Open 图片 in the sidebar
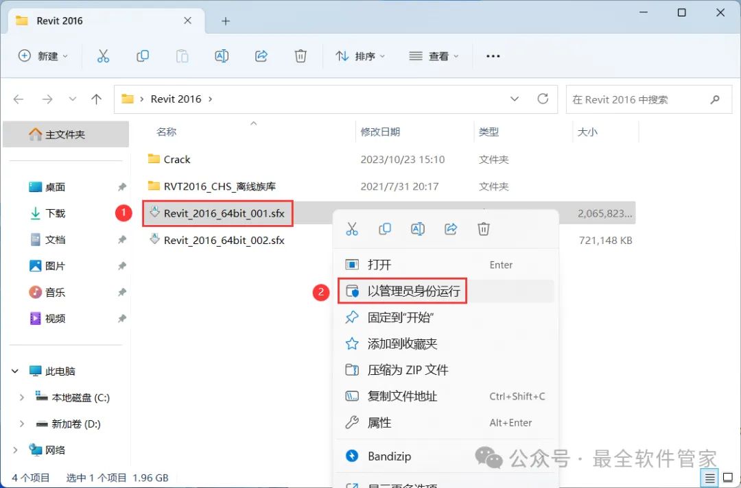 (x=56, y=266)
